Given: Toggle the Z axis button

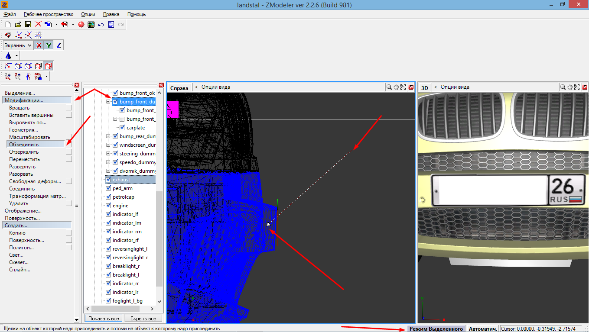Looking at the screenshot, I should 59,45.
